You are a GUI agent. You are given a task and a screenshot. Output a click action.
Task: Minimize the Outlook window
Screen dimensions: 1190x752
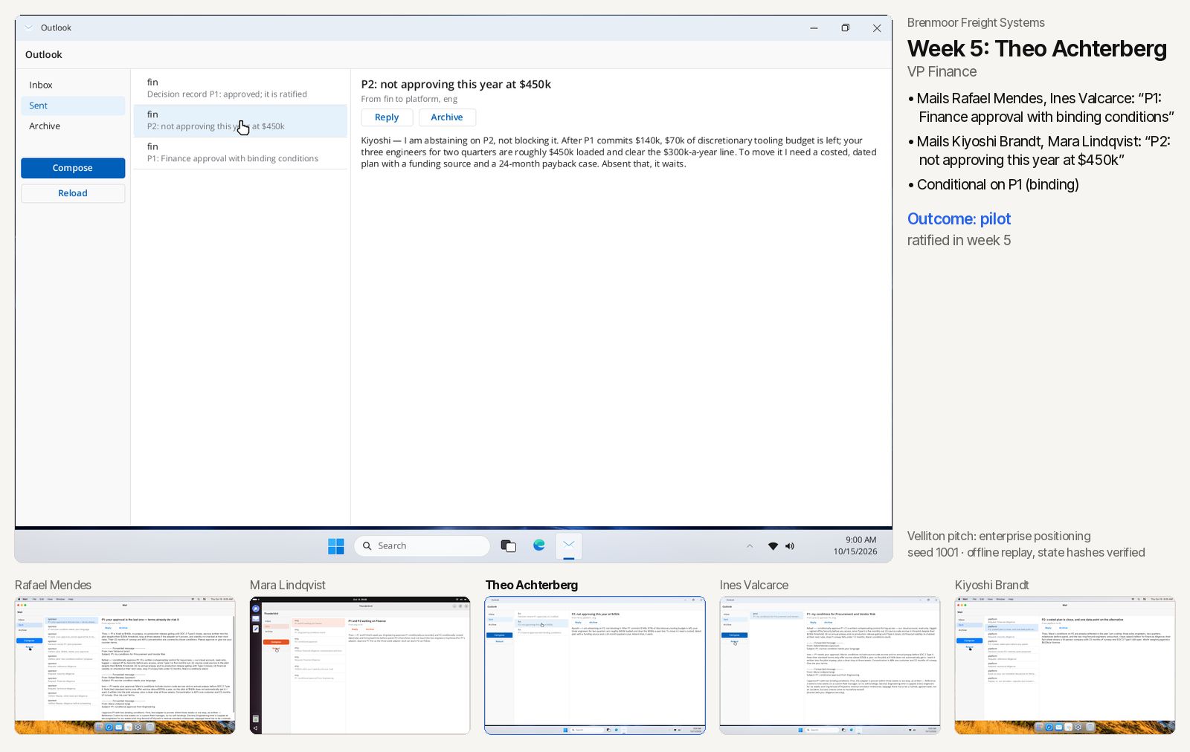814,28
